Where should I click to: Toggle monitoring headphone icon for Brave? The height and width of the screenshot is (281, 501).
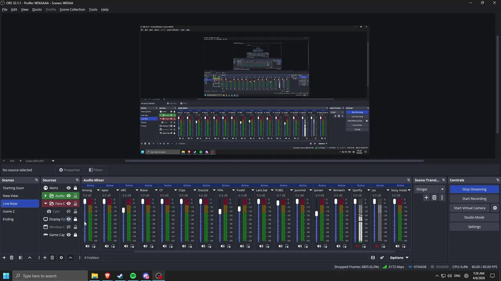(x=151, y=246)
